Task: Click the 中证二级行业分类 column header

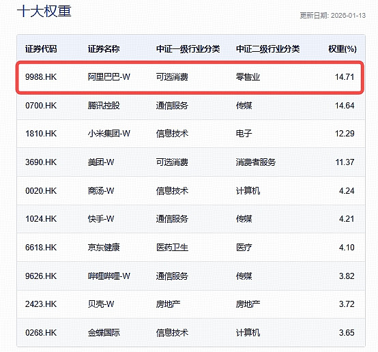Action: [267, 49]
